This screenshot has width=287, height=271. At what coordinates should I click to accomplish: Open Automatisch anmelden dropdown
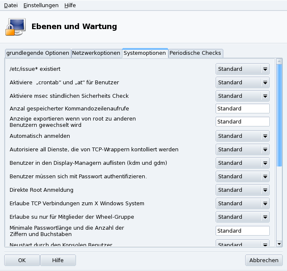(x=243, y=136)
